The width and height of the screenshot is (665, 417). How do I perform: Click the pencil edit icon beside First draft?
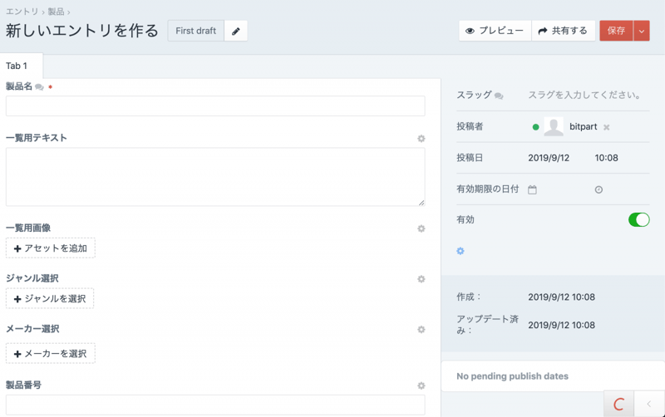[236, 32]
